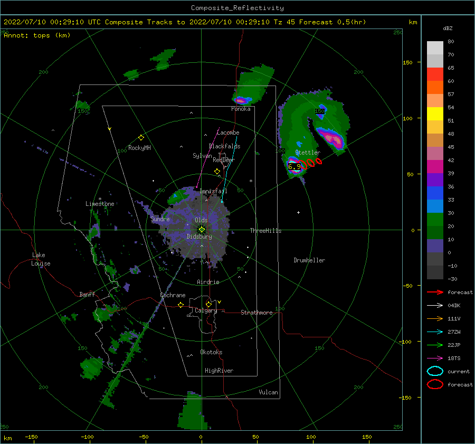Click the Stettler town label
This screenshot has width=475, height=444.
(308, 153)
